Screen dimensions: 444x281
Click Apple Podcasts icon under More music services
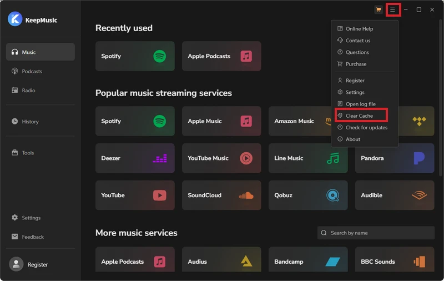point(160,262)
